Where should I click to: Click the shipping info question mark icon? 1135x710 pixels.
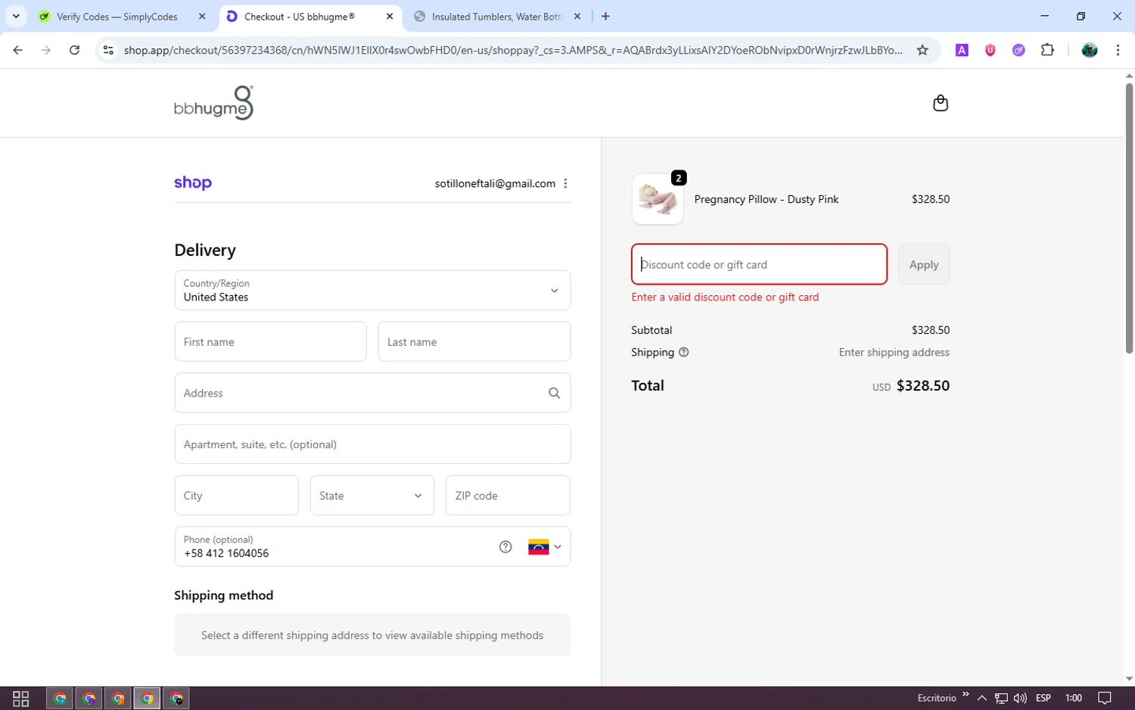click(684, 353)
